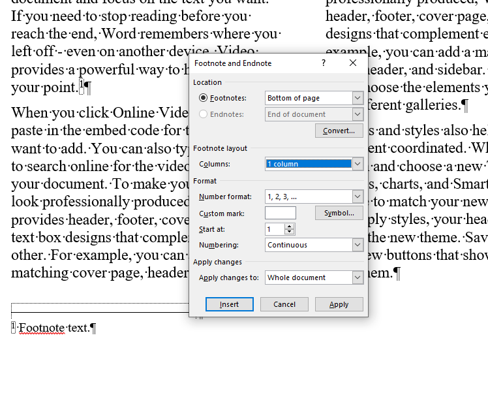Click the Cancel button

284,304
